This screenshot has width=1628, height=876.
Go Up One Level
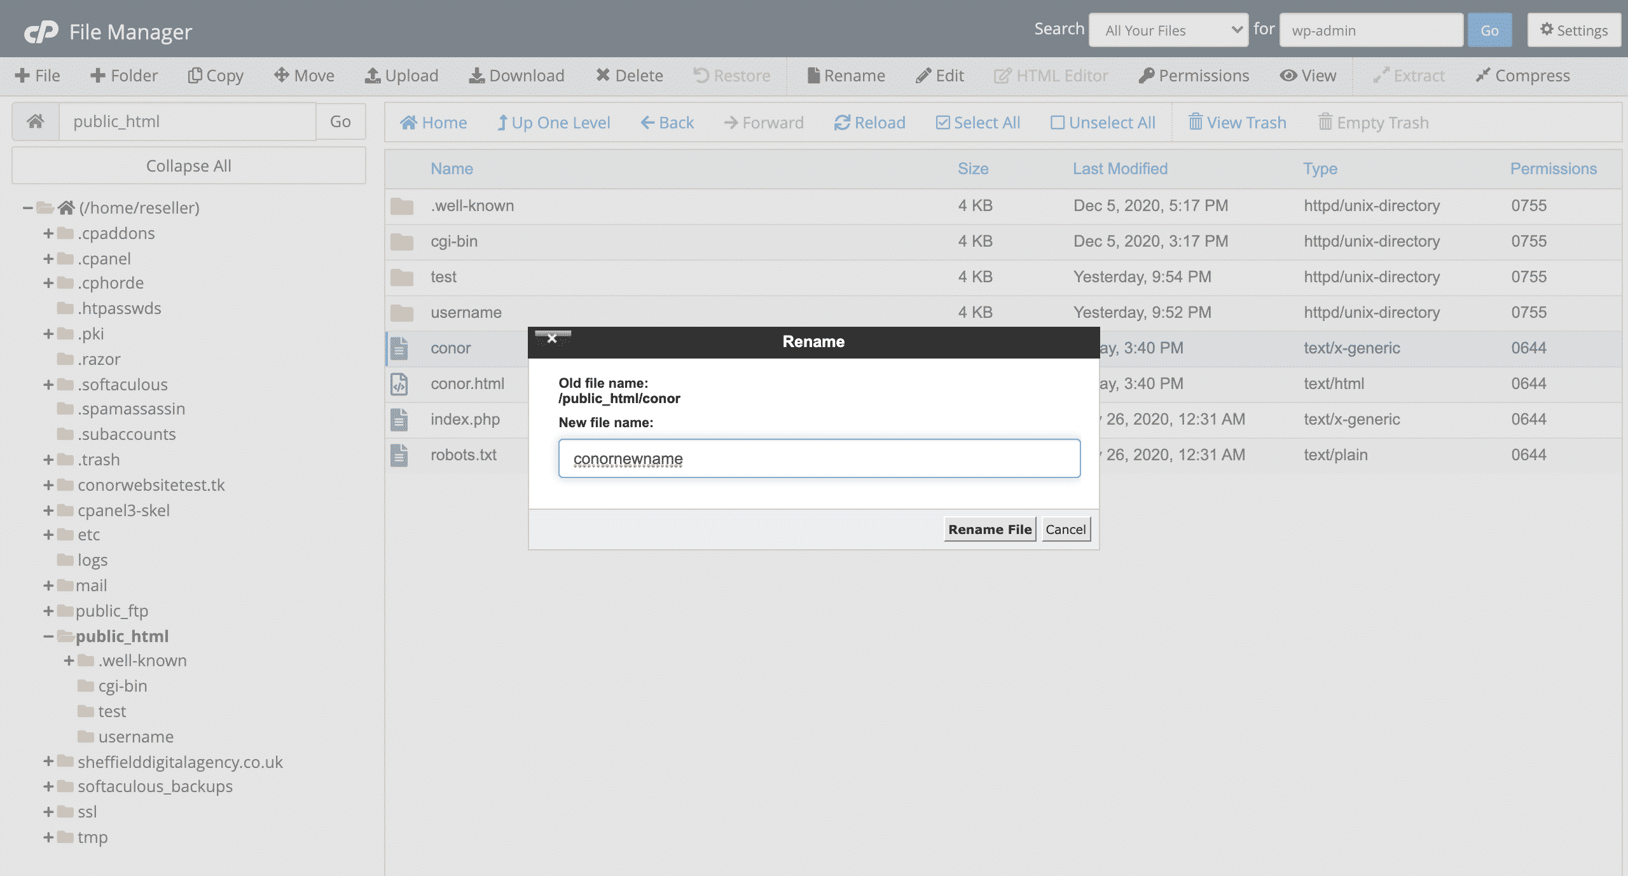tap(553, 123)
